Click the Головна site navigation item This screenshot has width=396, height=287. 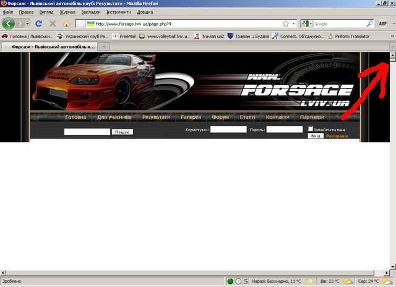(x=75, y=117)
